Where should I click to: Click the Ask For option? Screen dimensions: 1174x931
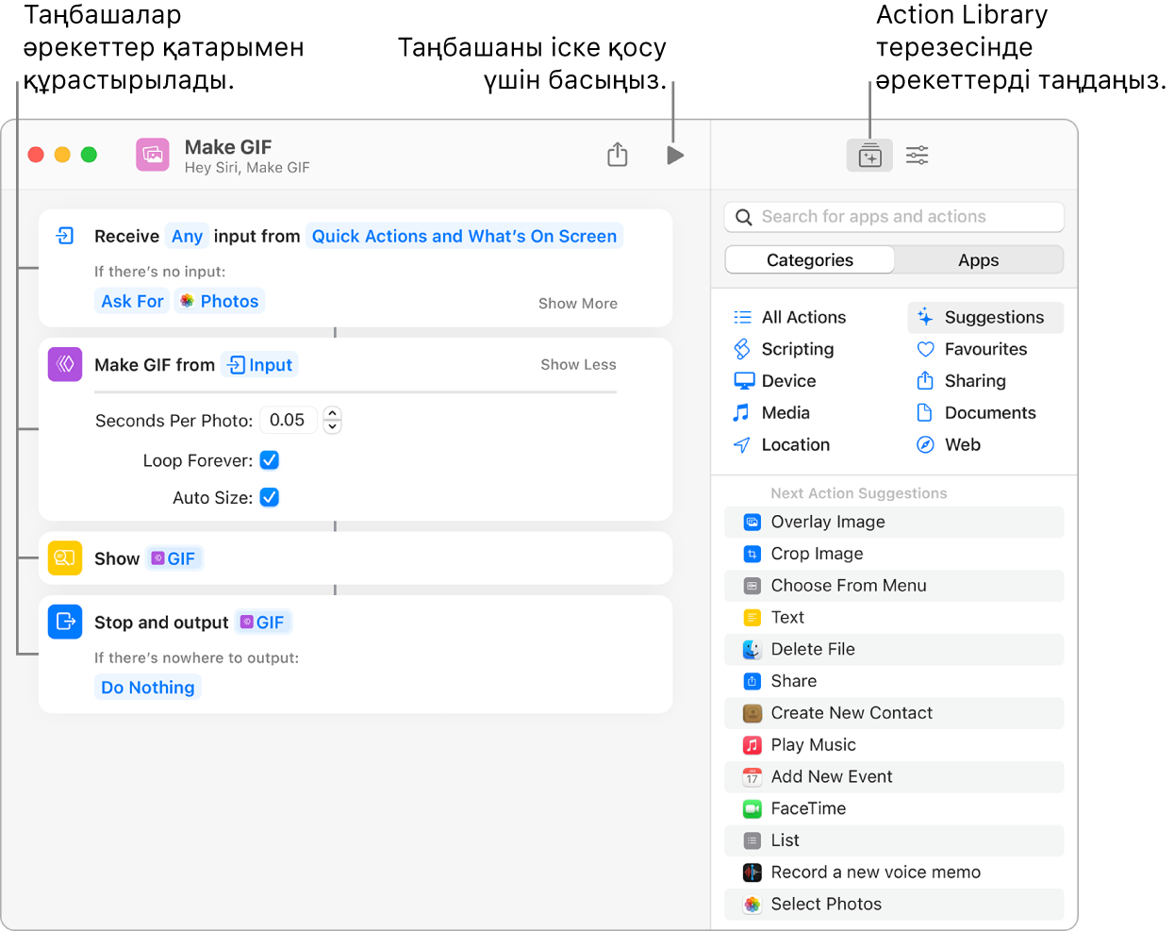pyautogui.click(x=132, y=302)
